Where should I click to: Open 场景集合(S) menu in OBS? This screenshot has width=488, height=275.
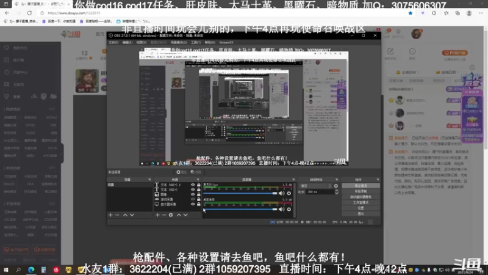[179, 42]
